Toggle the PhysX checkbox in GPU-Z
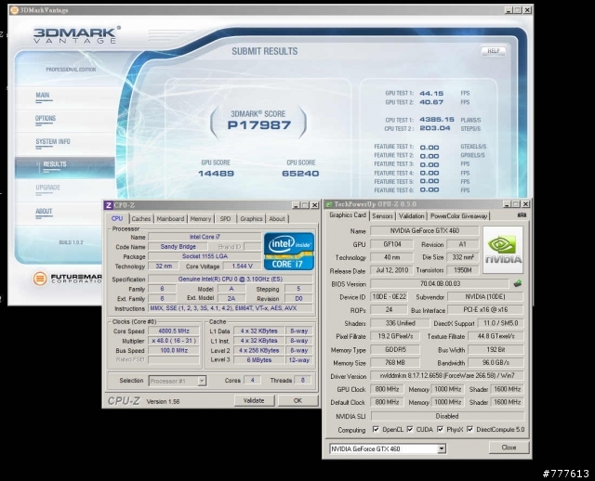The width and height of the screenshot is (595, 481). [440, 429]
